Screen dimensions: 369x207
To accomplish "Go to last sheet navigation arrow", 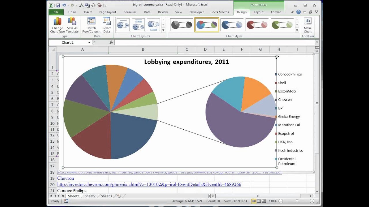I will click(x=63, y=196).
